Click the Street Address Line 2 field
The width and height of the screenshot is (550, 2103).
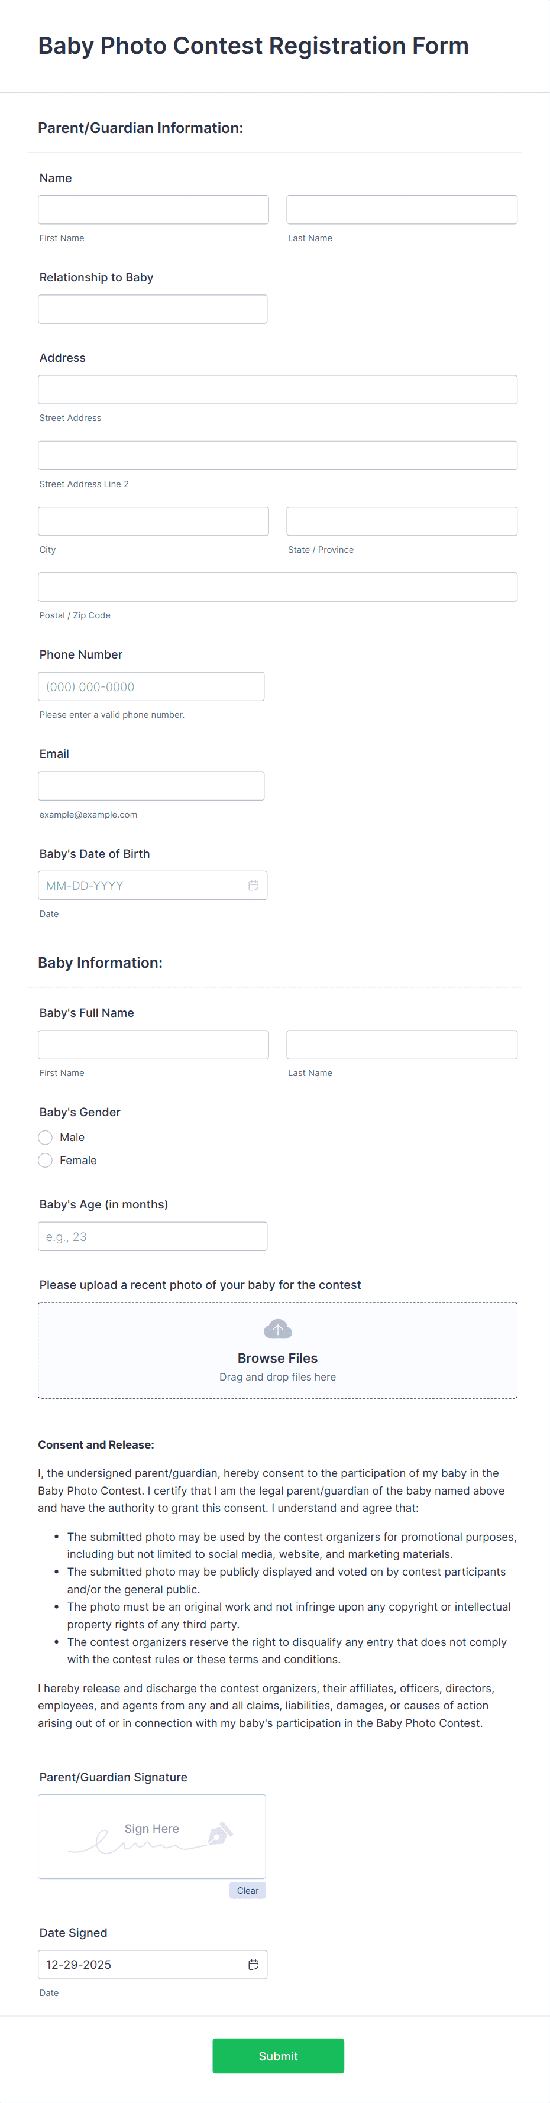pyautogui.click(x=277, y=455)
